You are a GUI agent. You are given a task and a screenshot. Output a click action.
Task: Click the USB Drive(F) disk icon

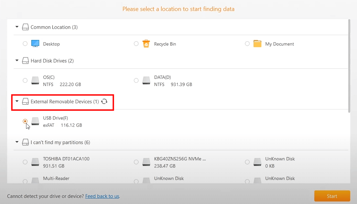pyautogui.click(x=35, y=121)
